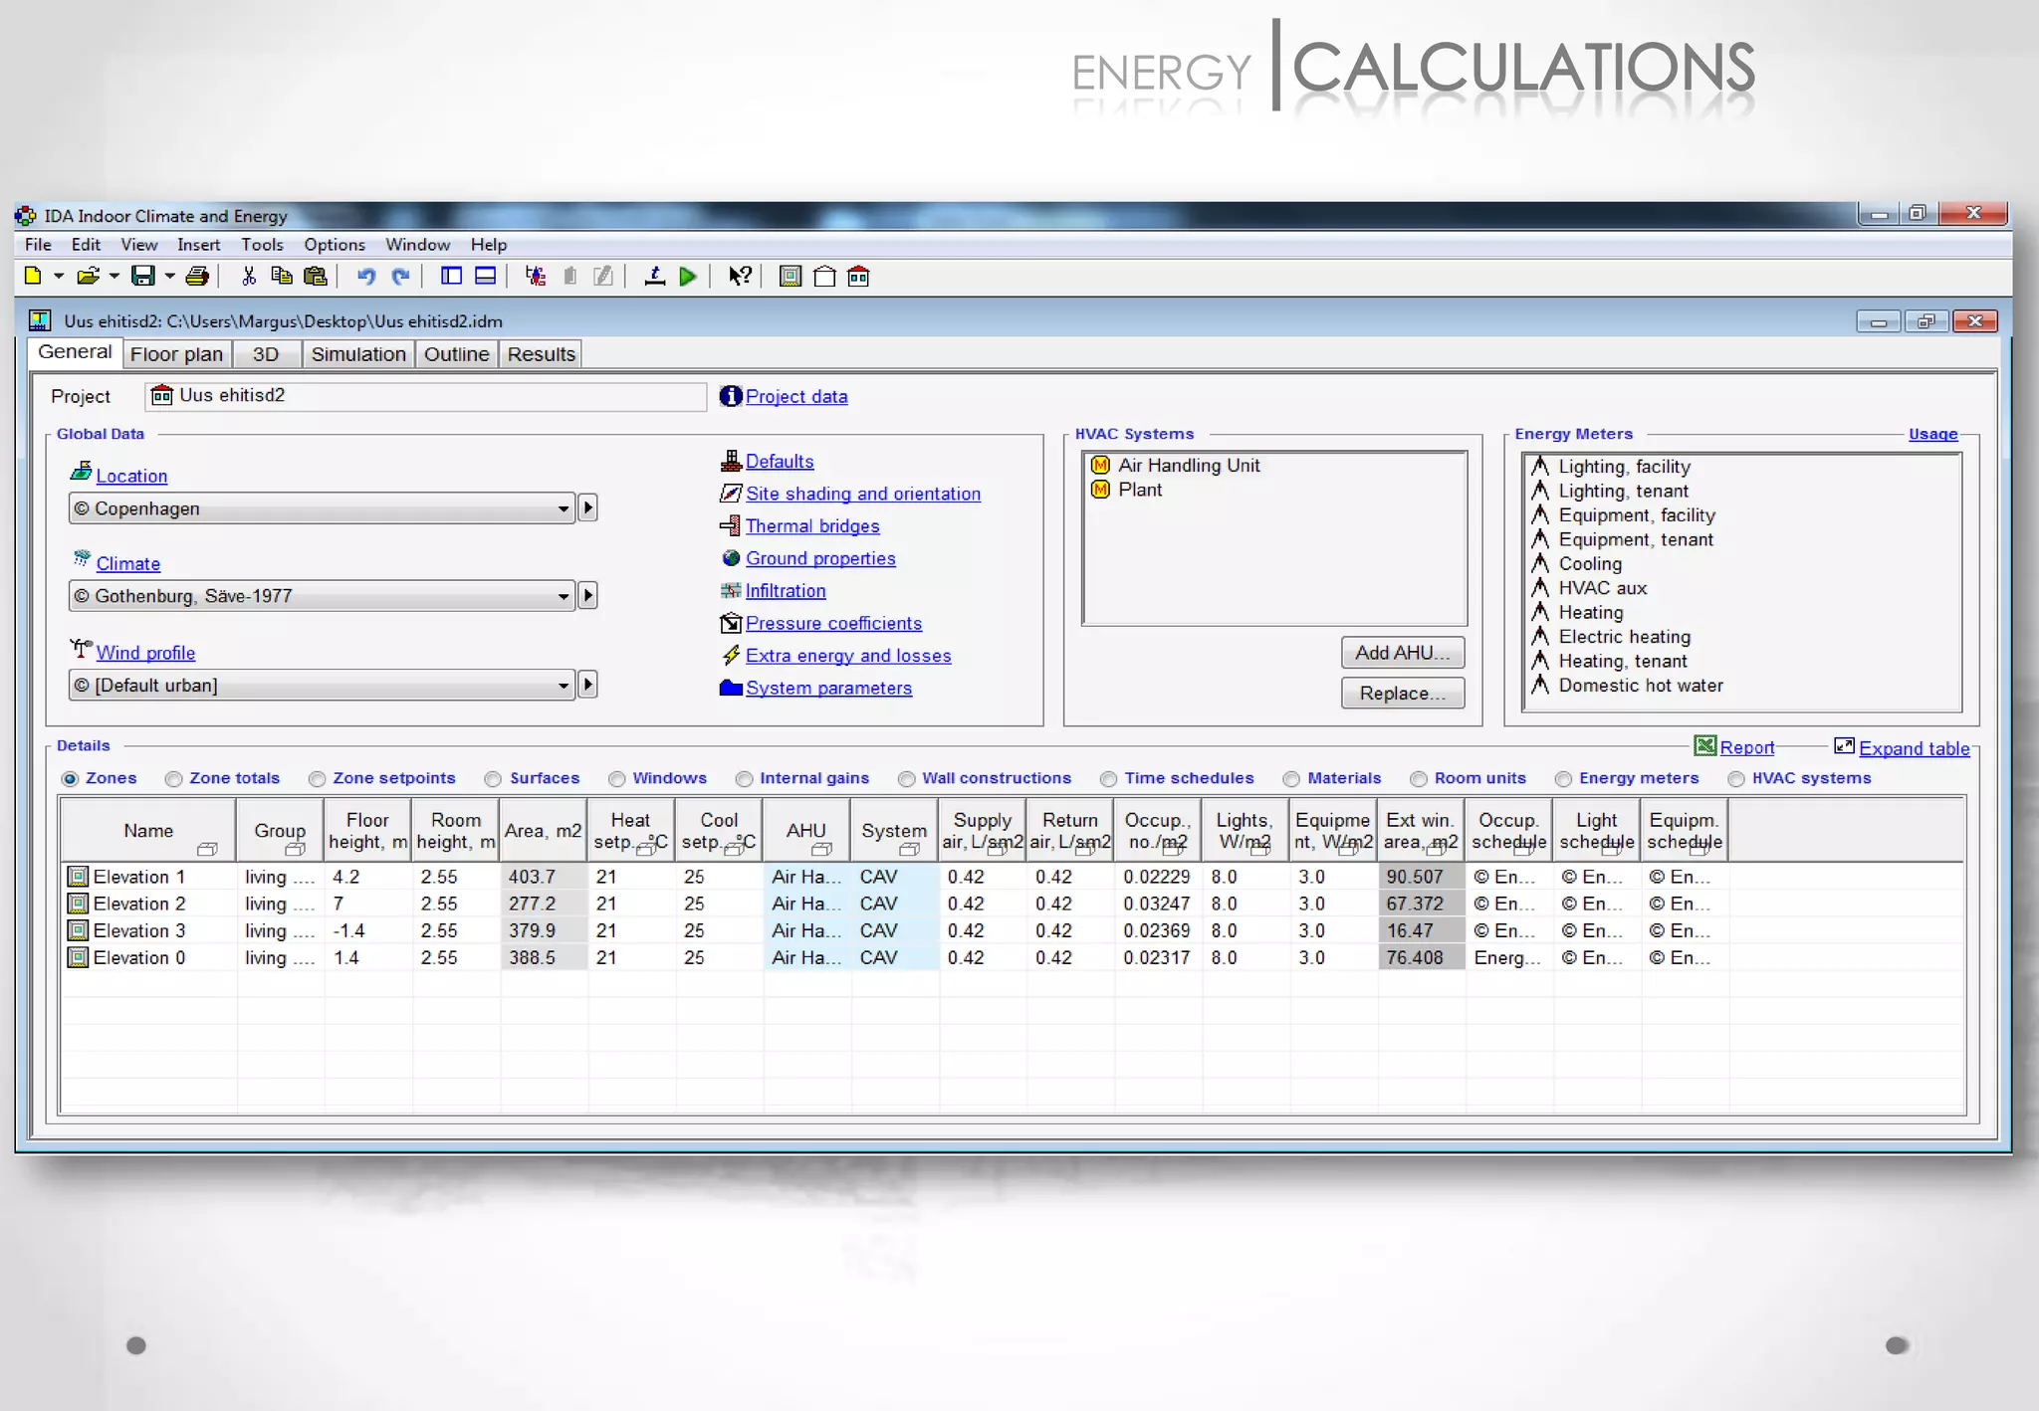The width and height of the screenshot is (2039, 1411).
Task: Click the Add AHU button
Action: pyautogui.click(x=1402, y=653)
